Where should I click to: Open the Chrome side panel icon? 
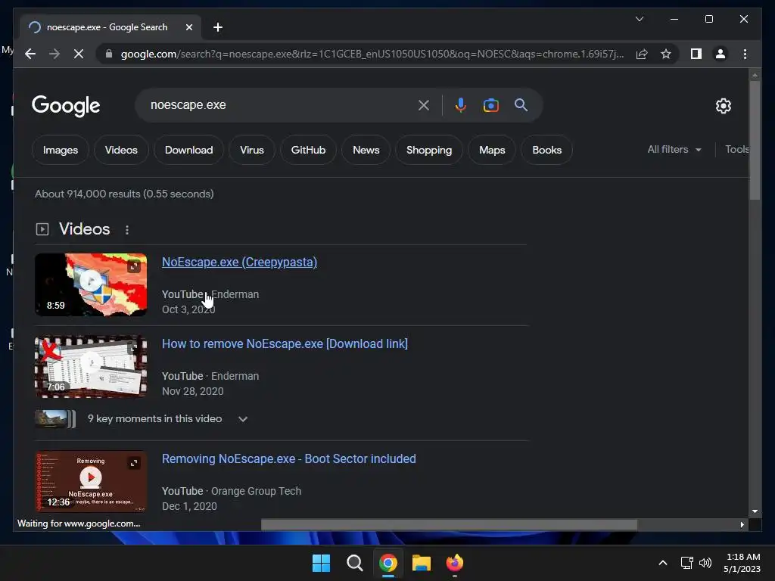click(x=696, y=54)
